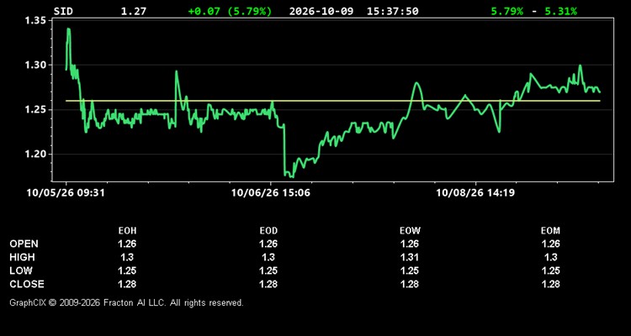Select the EOD OPEN value 1.26

pos(268,244)
